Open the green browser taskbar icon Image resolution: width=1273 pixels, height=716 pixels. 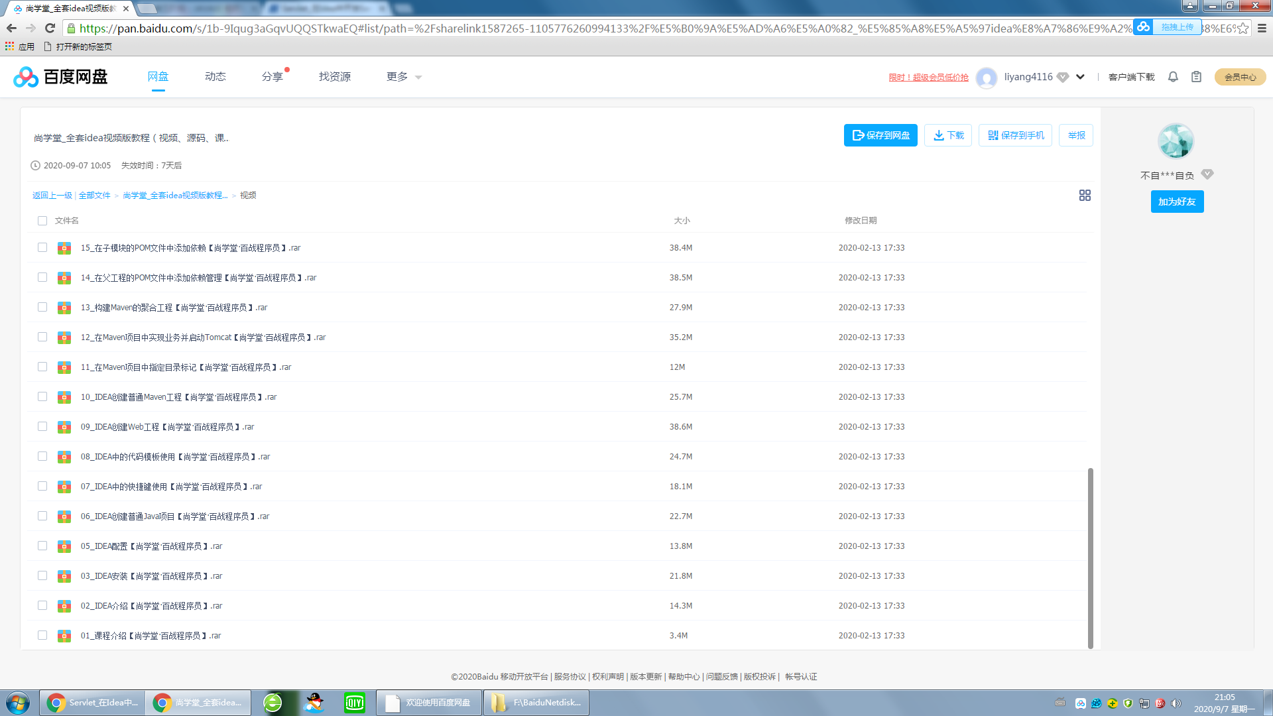[x=273, y=703]
